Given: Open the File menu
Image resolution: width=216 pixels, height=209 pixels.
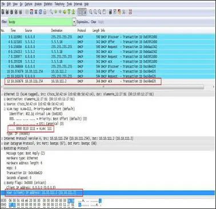Looking at the screenshot, I should pyautogui.click(x=3, y=4).
